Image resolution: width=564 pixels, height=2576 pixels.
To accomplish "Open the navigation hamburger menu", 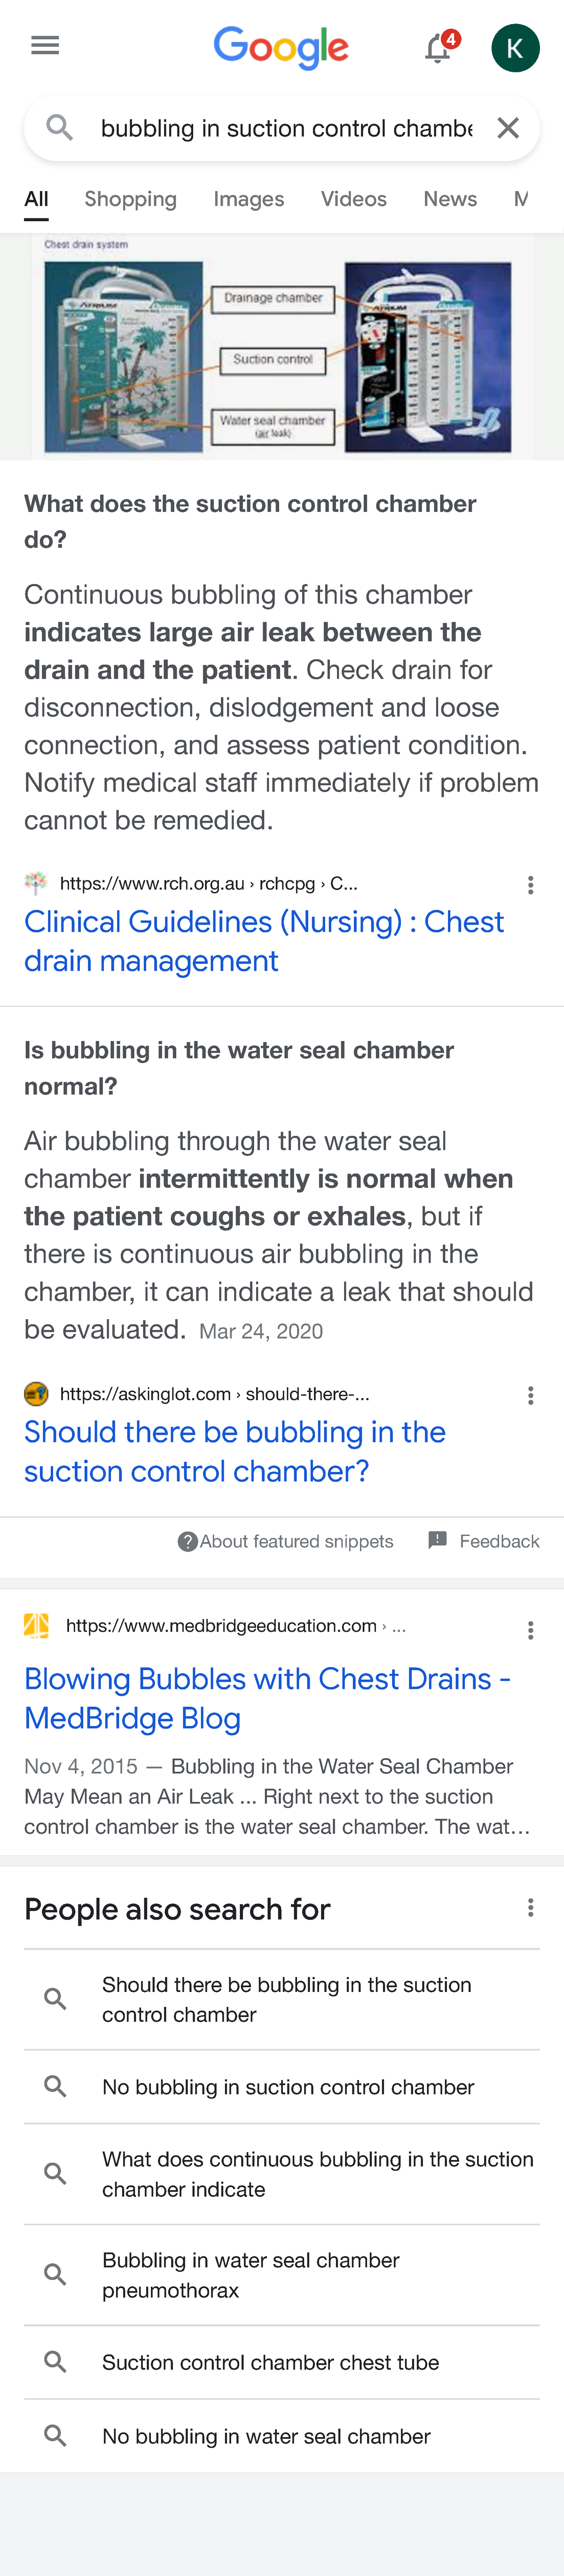I will coord(44,44).
